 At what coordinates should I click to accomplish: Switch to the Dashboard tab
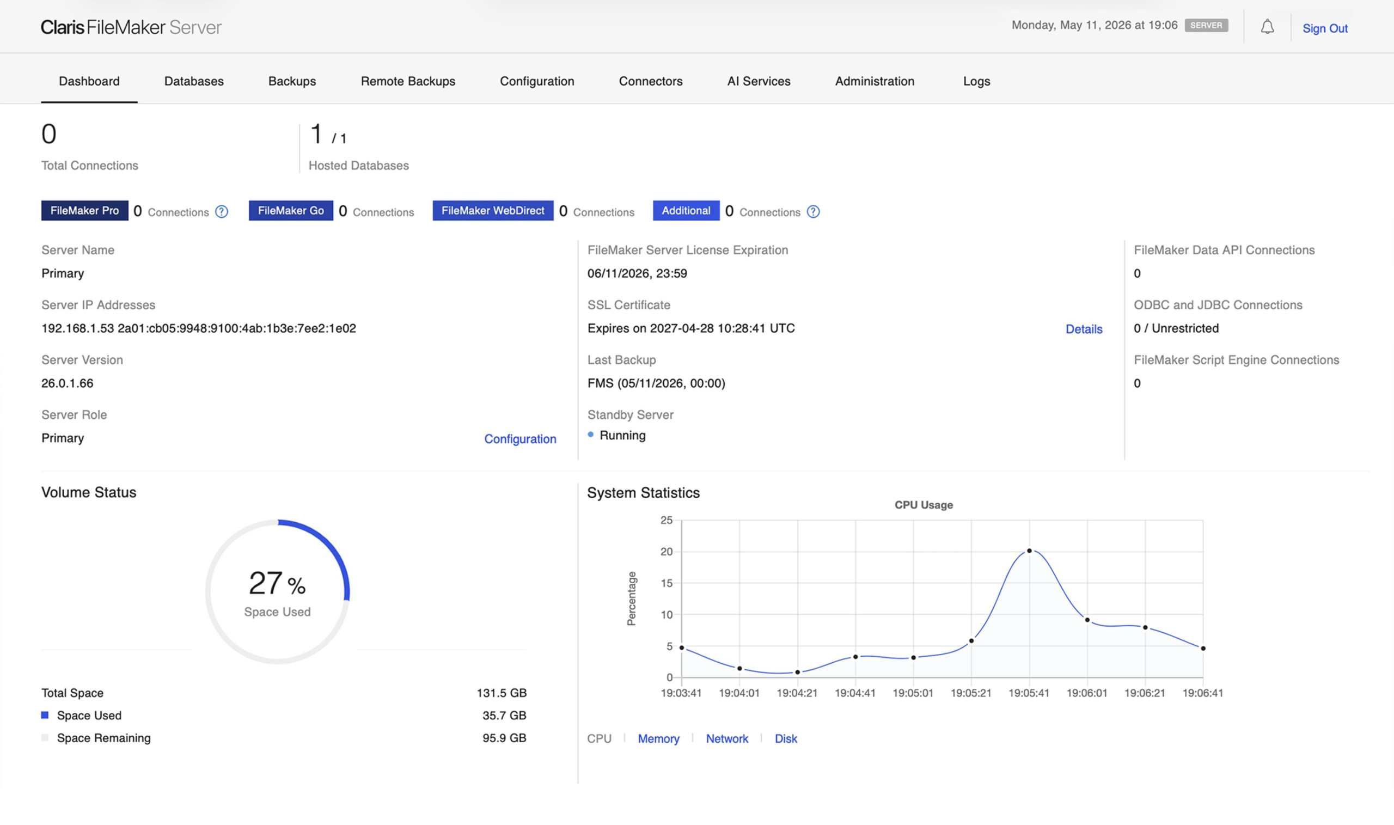89,81
